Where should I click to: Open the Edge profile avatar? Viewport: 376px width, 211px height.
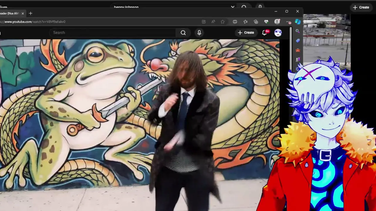click(x=277, y=22)
